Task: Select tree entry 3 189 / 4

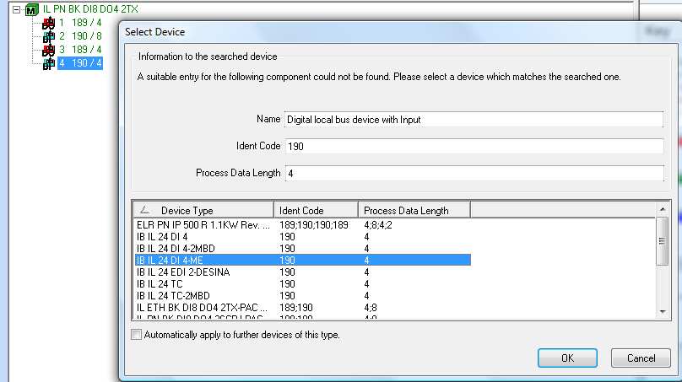Action: [80, 50]
